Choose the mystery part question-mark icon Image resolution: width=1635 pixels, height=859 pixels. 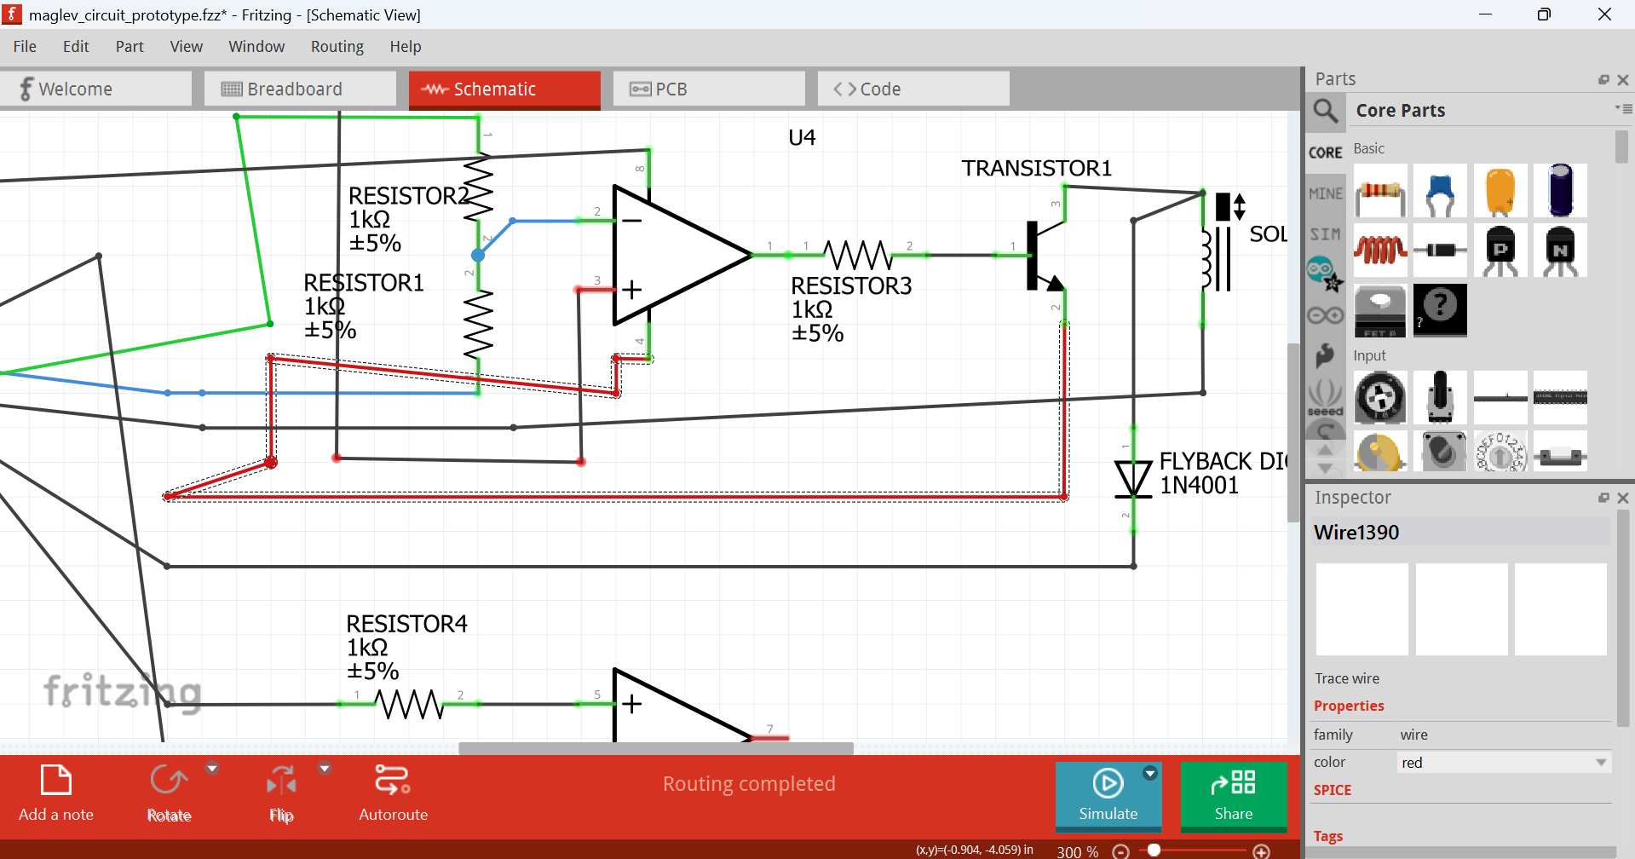pos(1440,308)
